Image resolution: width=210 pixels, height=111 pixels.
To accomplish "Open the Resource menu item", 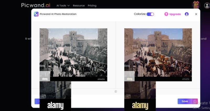I will click(x=79, y=6).
